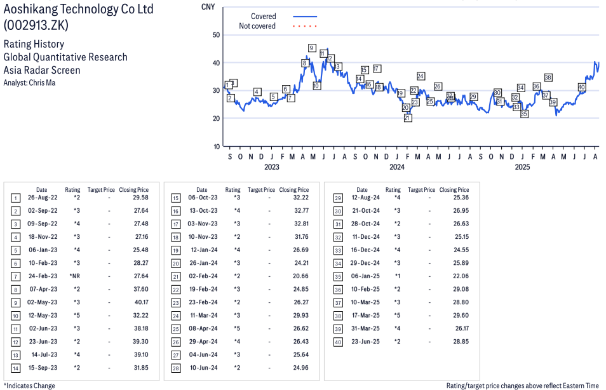Select chart marker 21 at the 2024 low
This screenshot has height=390, width=606.
[407, 118]
